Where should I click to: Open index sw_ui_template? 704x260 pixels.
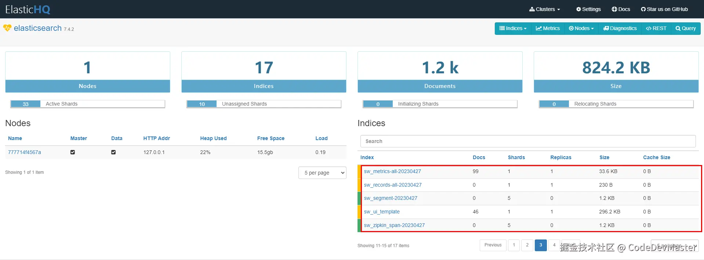382,212
